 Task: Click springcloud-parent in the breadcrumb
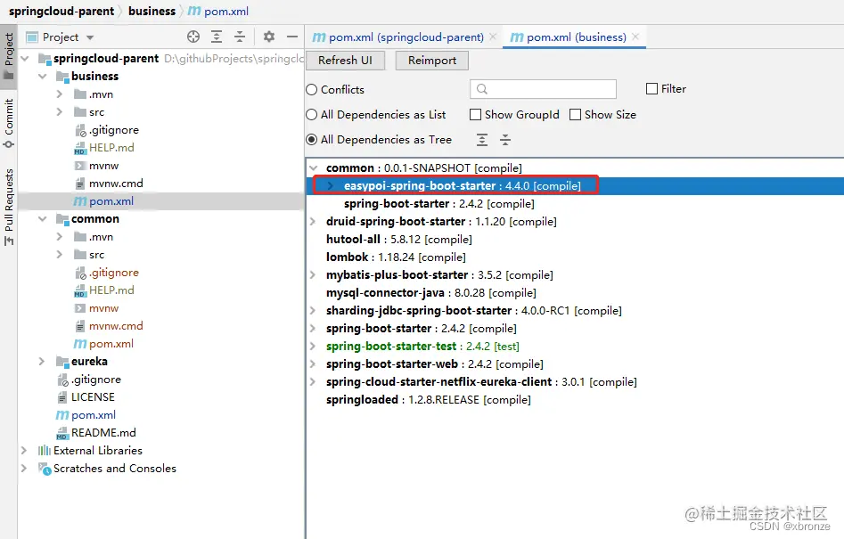[61, 11]
